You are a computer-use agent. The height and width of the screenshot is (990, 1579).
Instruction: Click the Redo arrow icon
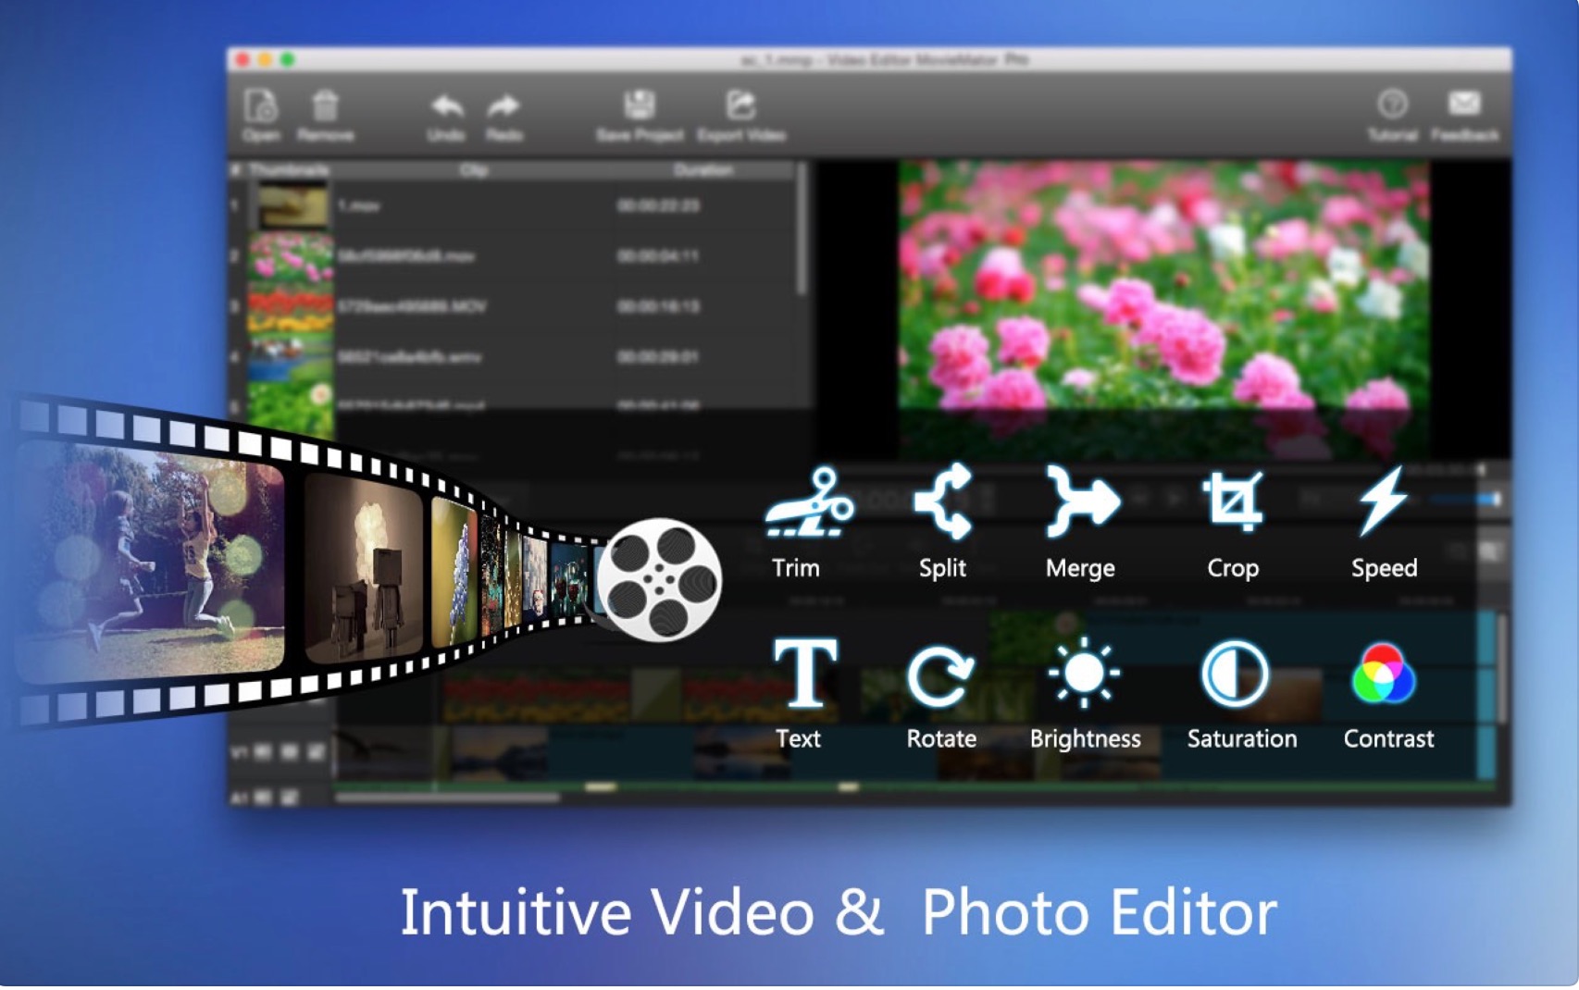click(x=504, y=107)
